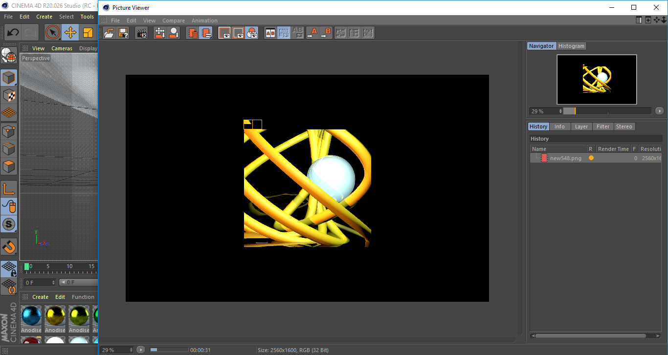This screenshot has width=668, height=355.
Task: Click the Undo icon in Cinema 4D
Action: [13, 33]
